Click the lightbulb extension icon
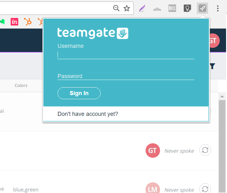The image size is (227, 193). tap(187, 8)
